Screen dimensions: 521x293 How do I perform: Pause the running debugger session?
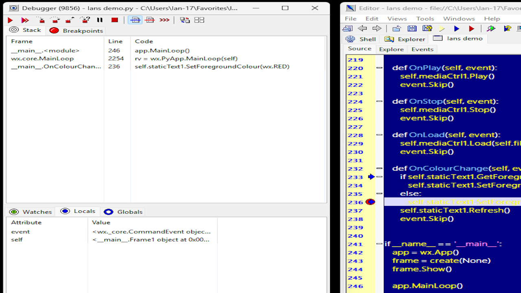click(100, 20)
